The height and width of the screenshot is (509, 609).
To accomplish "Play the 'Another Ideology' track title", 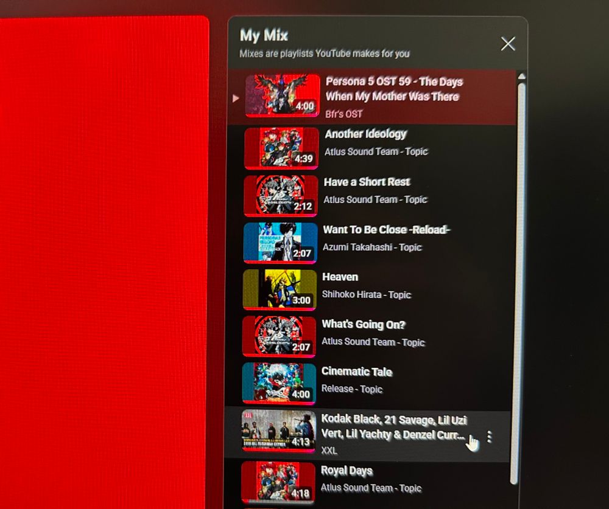I will [365, 134].
